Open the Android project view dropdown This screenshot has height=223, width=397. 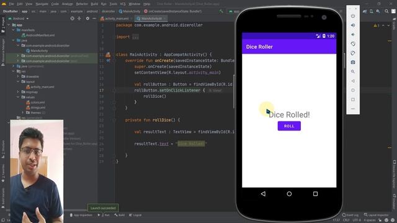pos(18,19)
